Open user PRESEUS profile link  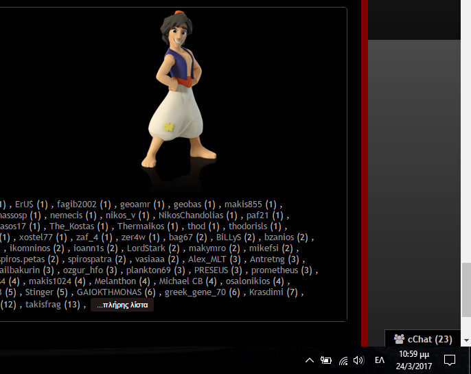(x=211, y=270)
